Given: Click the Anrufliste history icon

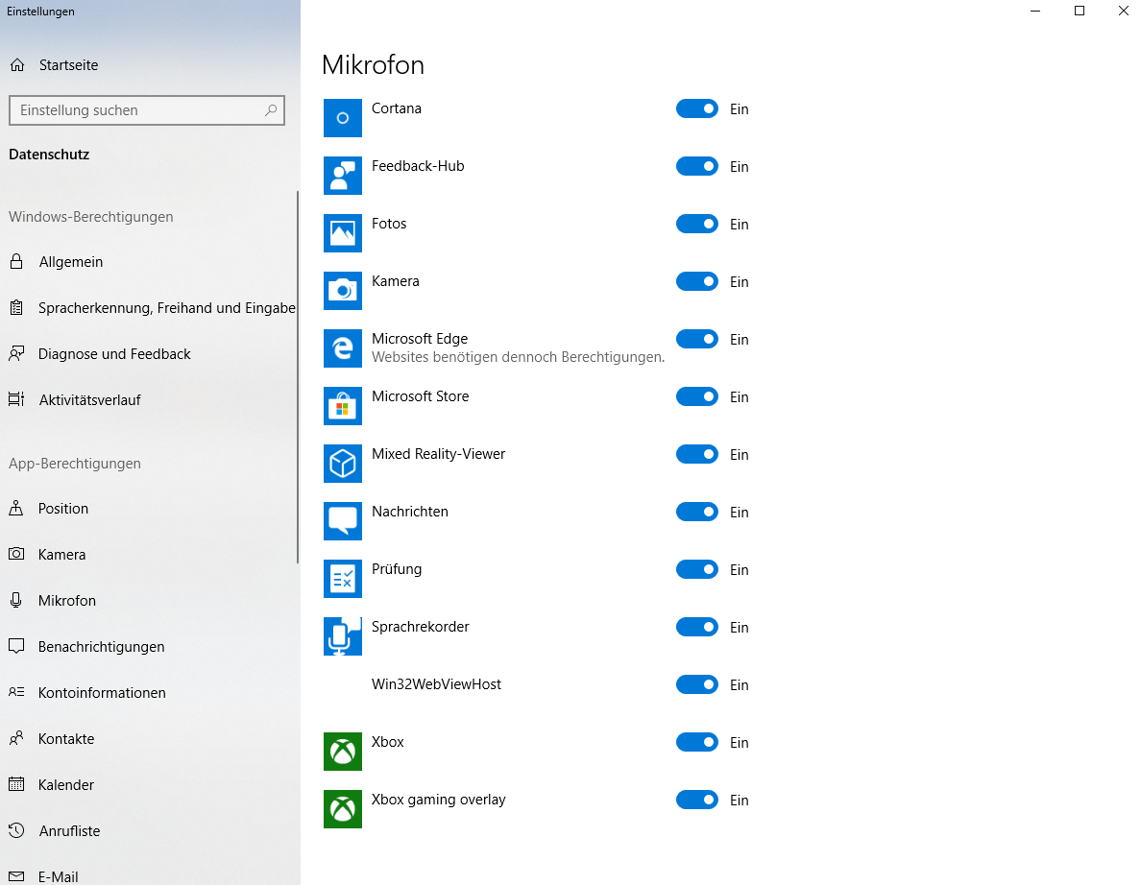Looking at the screenshot, I should pyautogui.click(x=16, y=830).
